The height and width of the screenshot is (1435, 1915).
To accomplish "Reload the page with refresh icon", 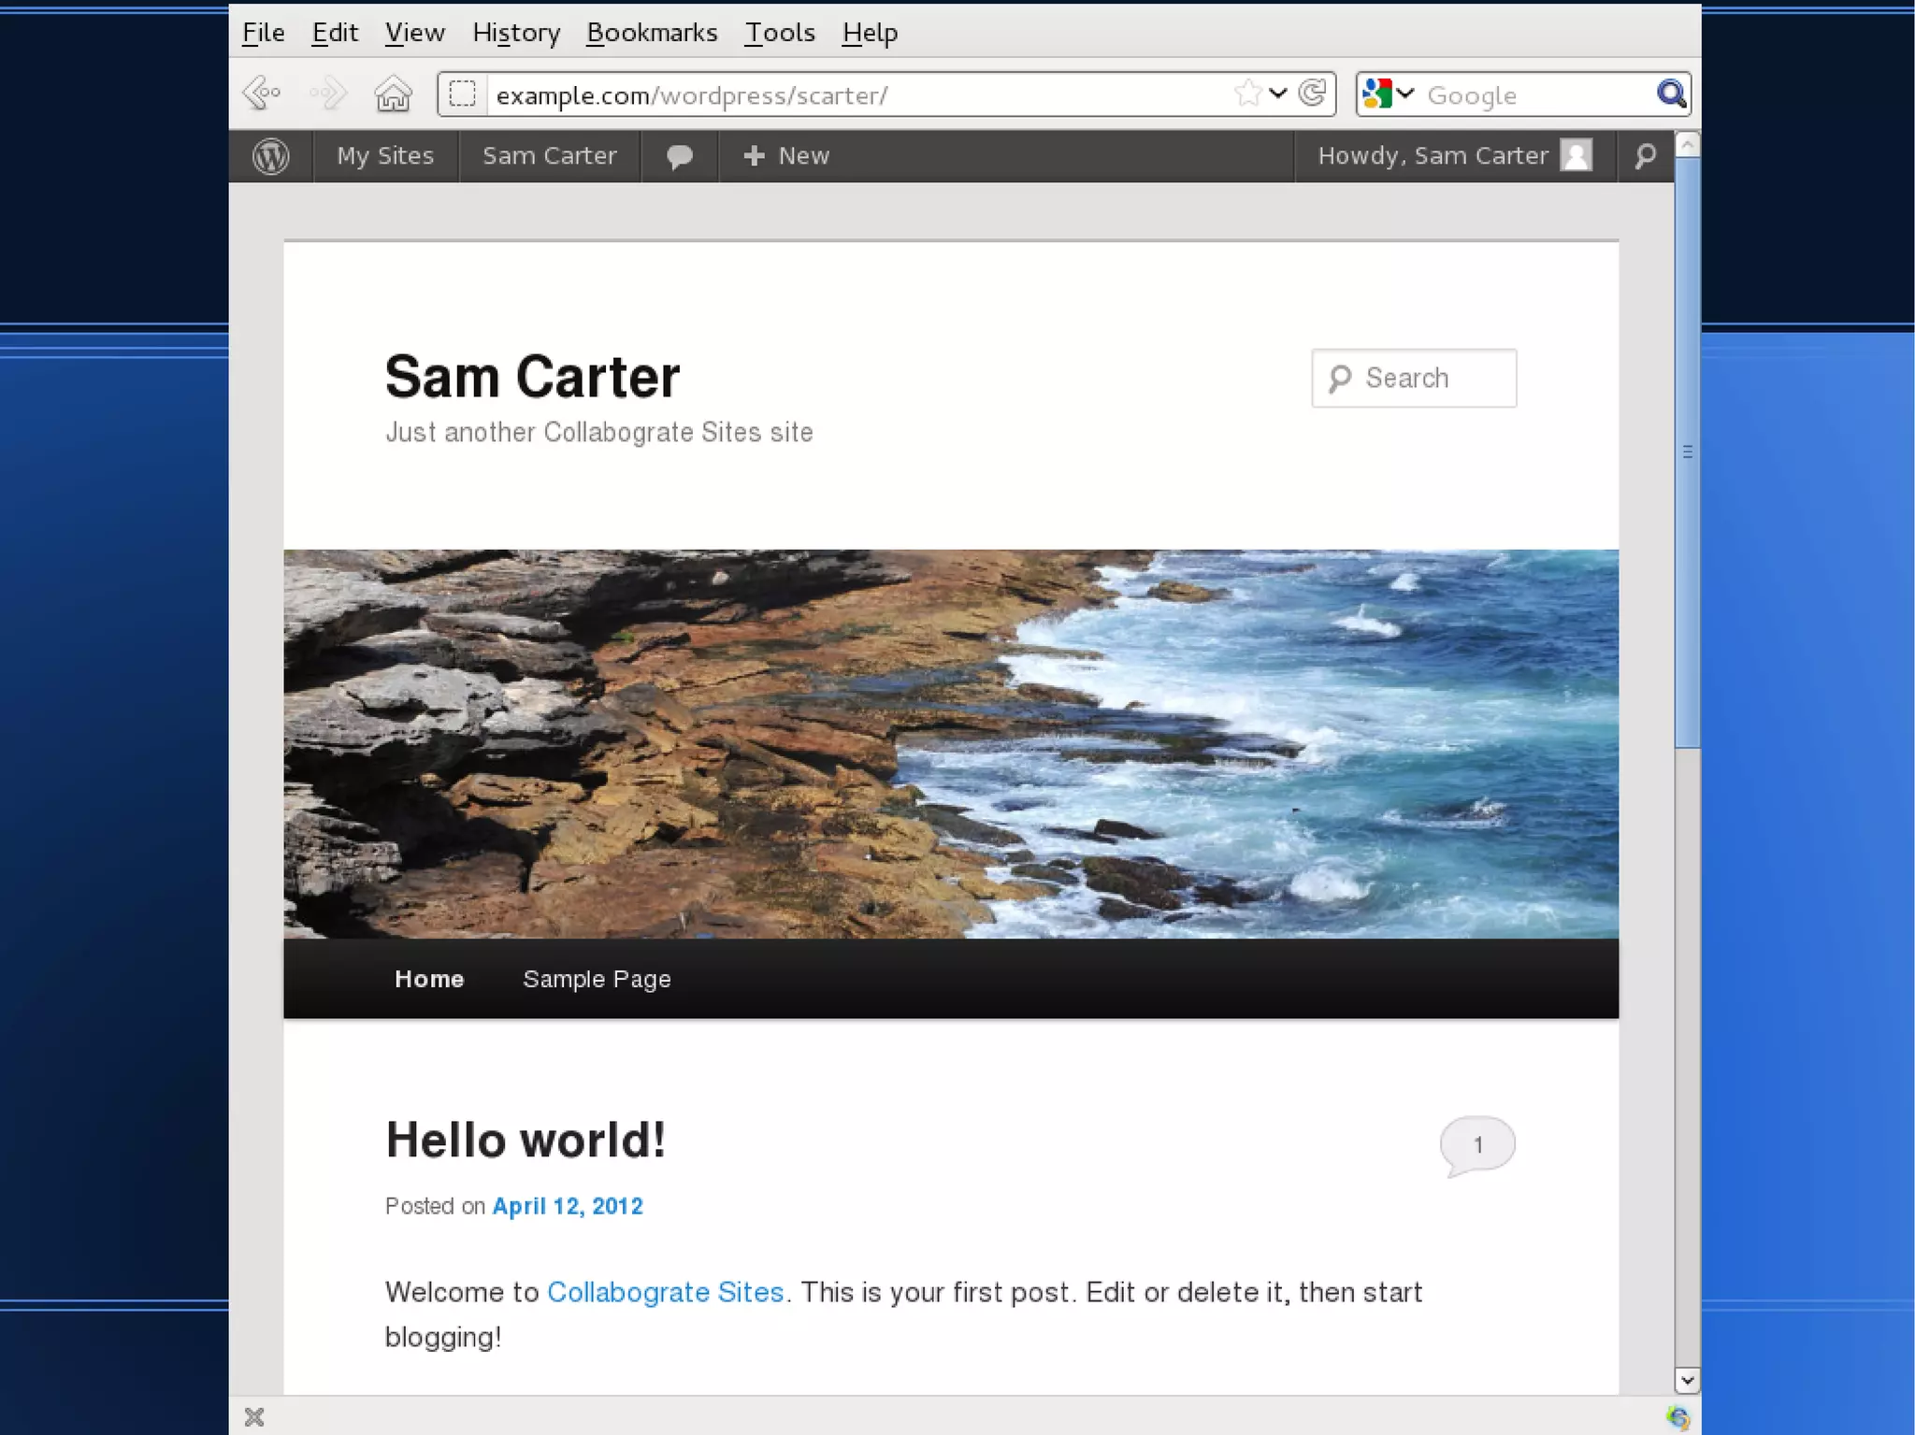I will pos(1313,93).
